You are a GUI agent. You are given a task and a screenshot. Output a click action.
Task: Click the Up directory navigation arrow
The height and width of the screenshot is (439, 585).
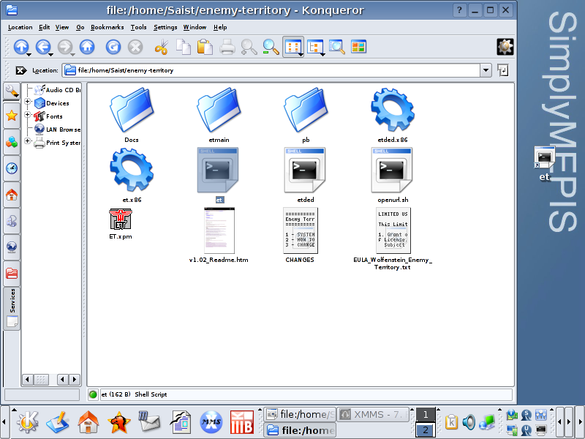(20, 47)
